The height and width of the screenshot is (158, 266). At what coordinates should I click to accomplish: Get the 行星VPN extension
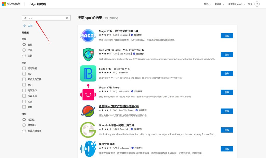(x=227, y=111)
